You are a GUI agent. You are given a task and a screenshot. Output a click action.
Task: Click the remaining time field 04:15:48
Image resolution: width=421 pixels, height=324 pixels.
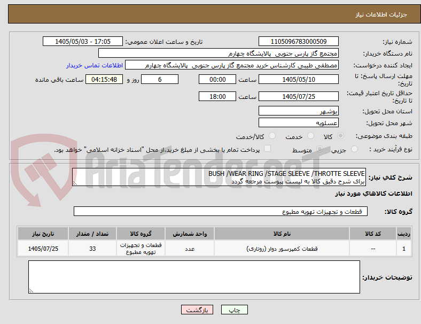104,80
